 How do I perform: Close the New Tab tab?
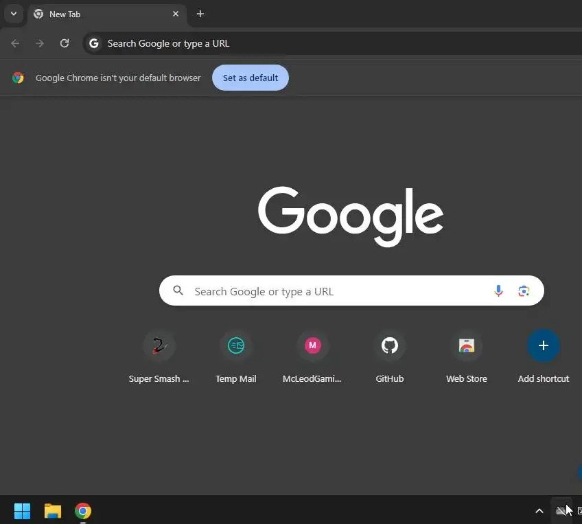click(x=176, y=14)
